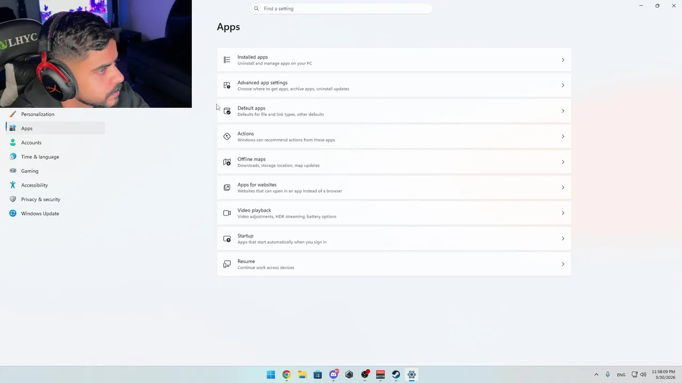Open the Installed apps page
This screenshot has height=383, width=682.
(x=394, y=60)
